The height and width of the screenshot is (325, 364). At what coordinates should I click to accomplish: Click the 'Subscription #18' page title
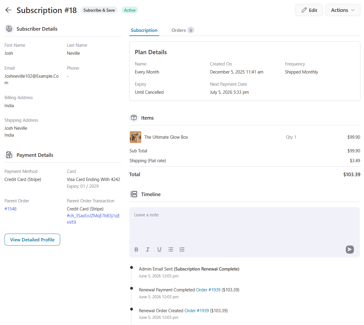[47, 10]
